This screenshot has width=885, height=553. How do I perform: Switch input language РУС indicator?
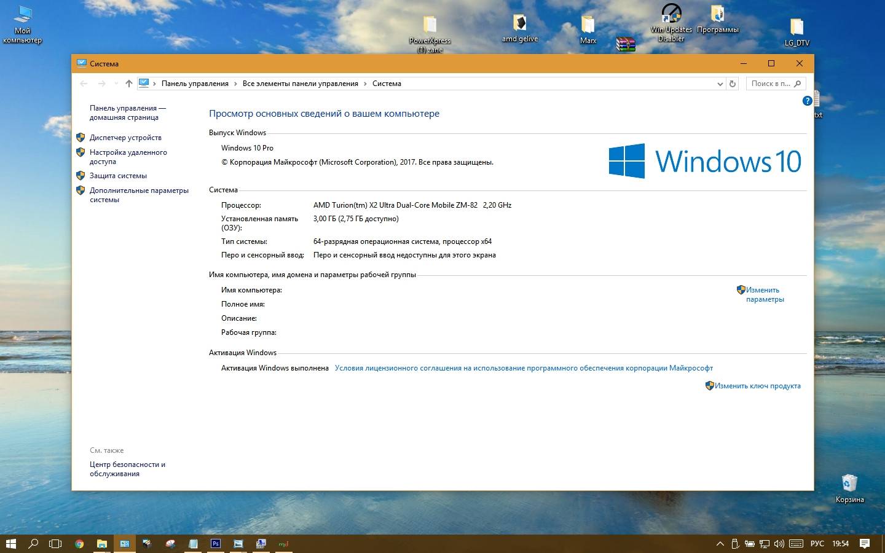point(817,543)
